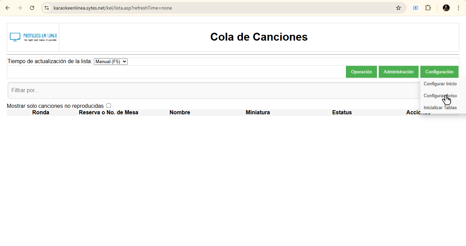Click 'Configurar Inicio' in the dropdown
Screen dimensions: 466x246
440,84
